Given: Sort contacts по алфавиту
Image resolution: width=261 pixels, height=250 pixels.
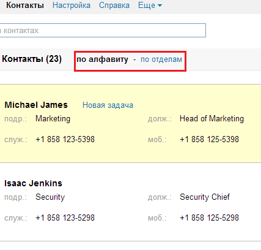Looking at the screenshot, I should (x=102, y=59).
